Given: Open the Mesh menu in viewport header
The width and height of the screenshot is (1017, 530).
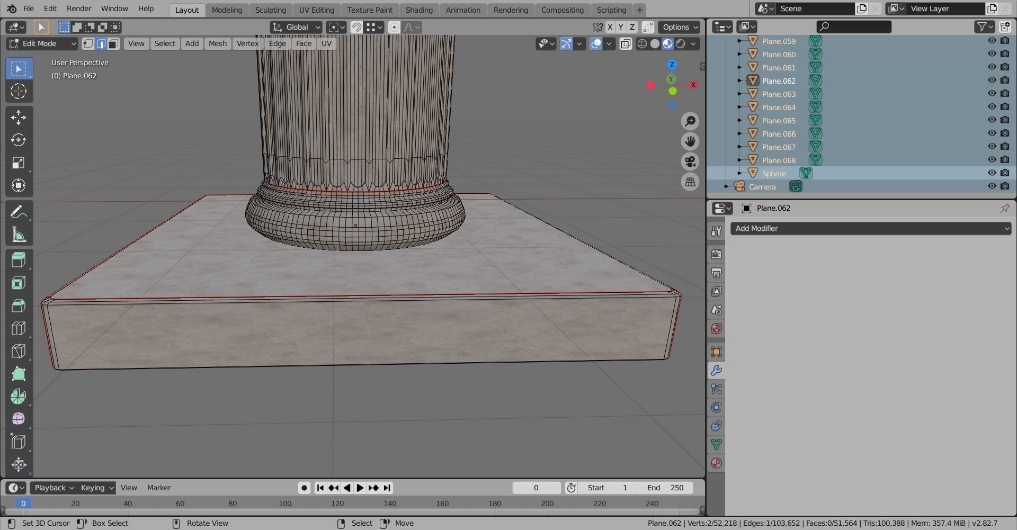Looking at the screenshot, I should pyautogui.click(x=217, y=43).
